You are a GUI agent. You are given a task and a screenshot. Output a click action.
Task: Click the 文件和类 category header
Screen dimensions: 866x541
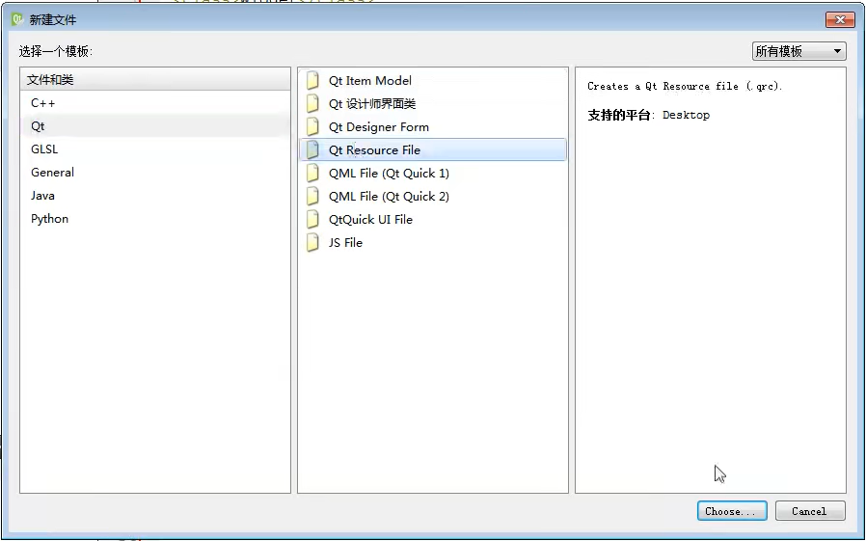click(154, 79)
